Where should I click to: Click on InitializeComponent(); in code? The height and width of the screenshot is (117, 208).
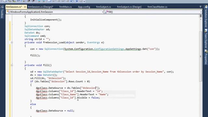46,19
